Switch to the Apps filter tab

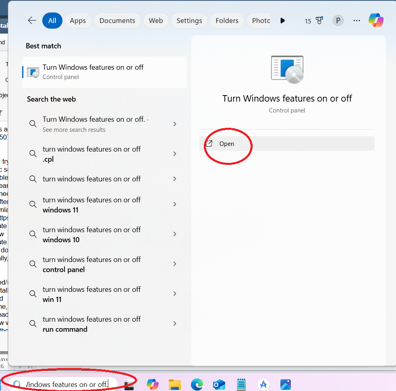tap(78, 21)
